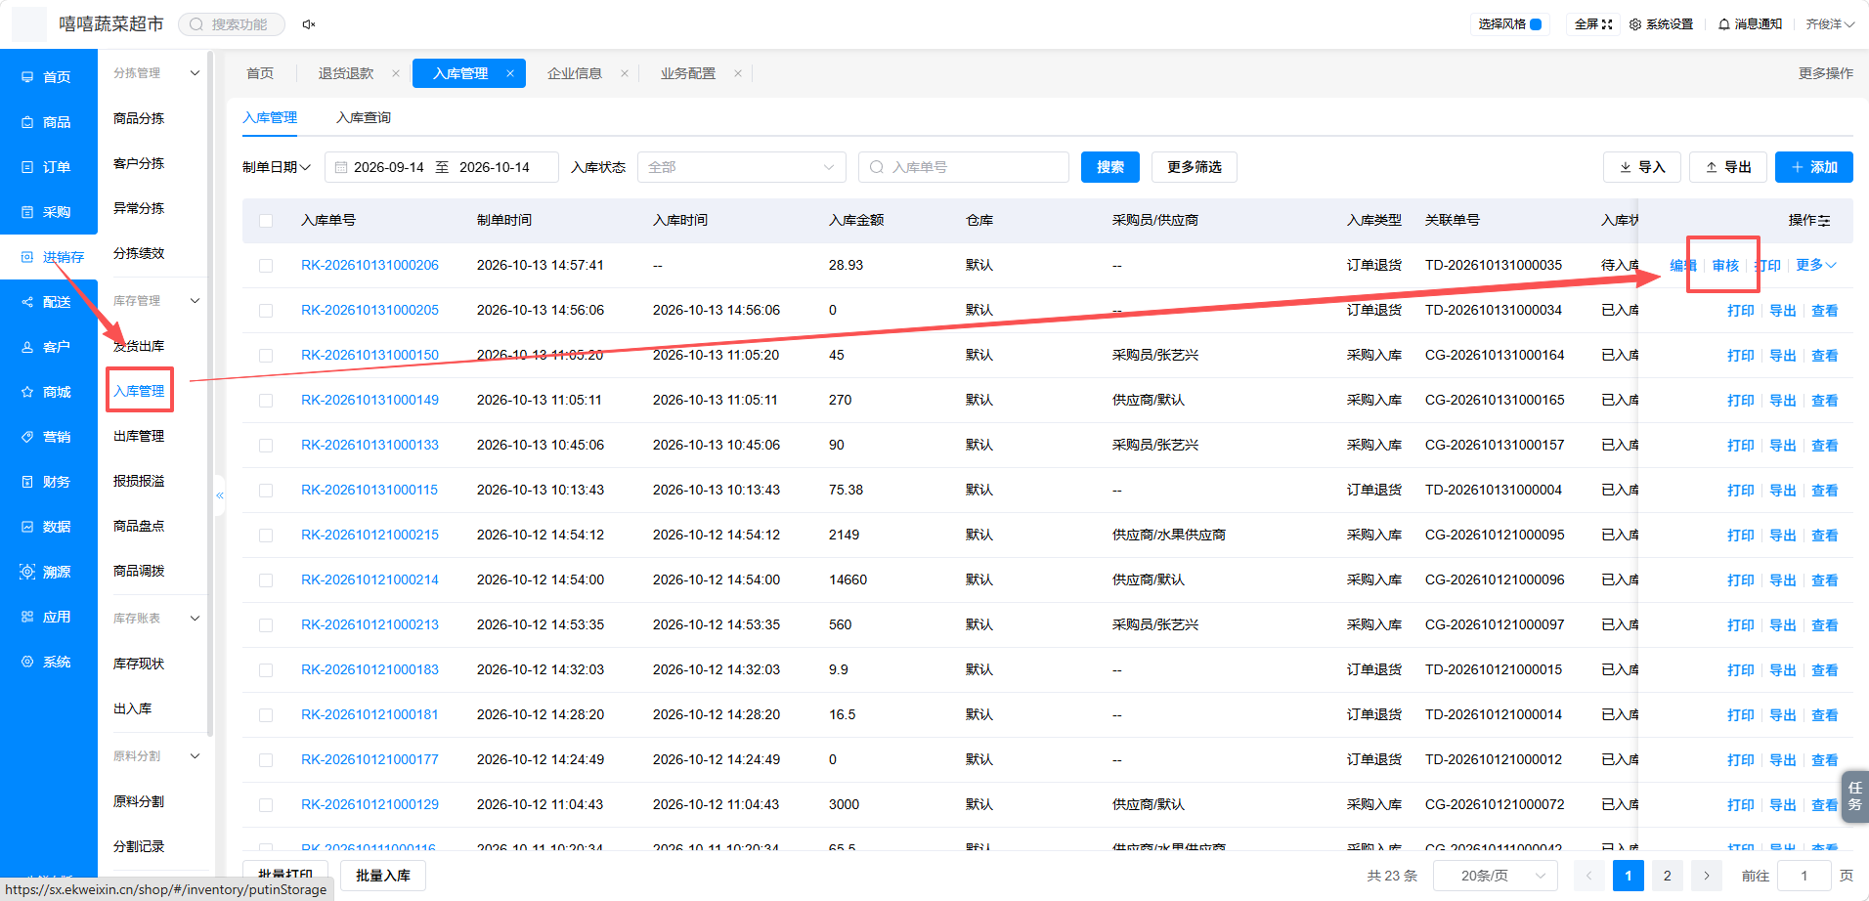Tick checkbox for RK-202610131000205
Viewport: 1869px width, 901px height.
pos(266,311)
